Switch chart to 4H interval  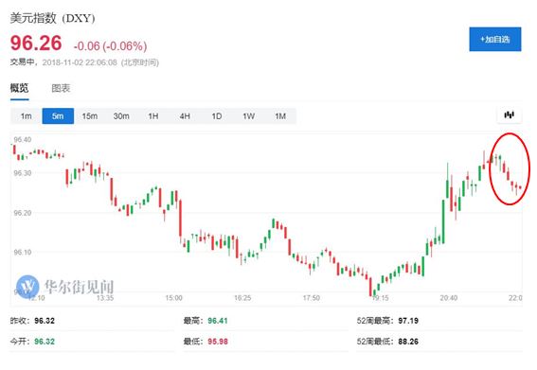tap(185, 116)
